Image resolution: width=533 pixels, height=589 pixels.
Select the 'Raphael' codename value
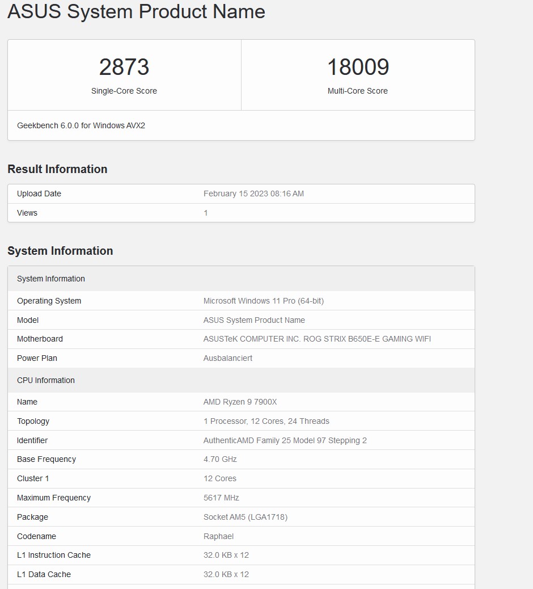point(218,536)
